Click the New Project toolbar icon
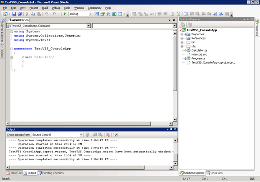 (x=5, y=14)
